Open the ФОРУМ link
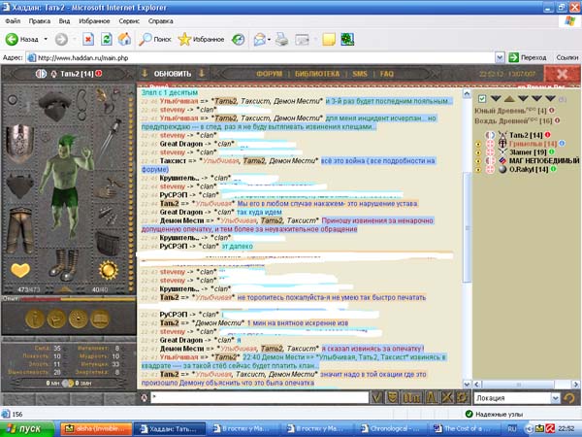Viewport: 582px width, 437px height. pyautogui.click(x=269, y=74)
